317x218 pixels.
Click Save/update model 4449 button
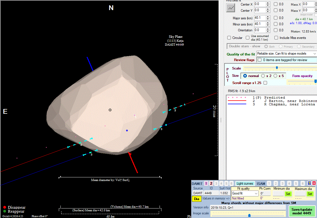pyautogui.click(x=302, y=211)
